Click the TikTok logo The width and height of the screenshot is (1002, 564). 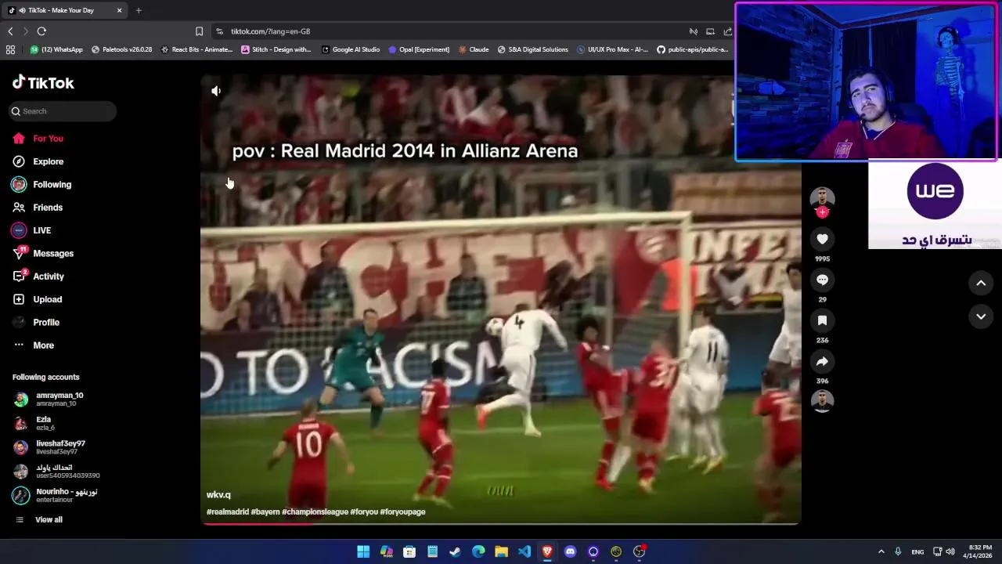(x=43, y=82)
